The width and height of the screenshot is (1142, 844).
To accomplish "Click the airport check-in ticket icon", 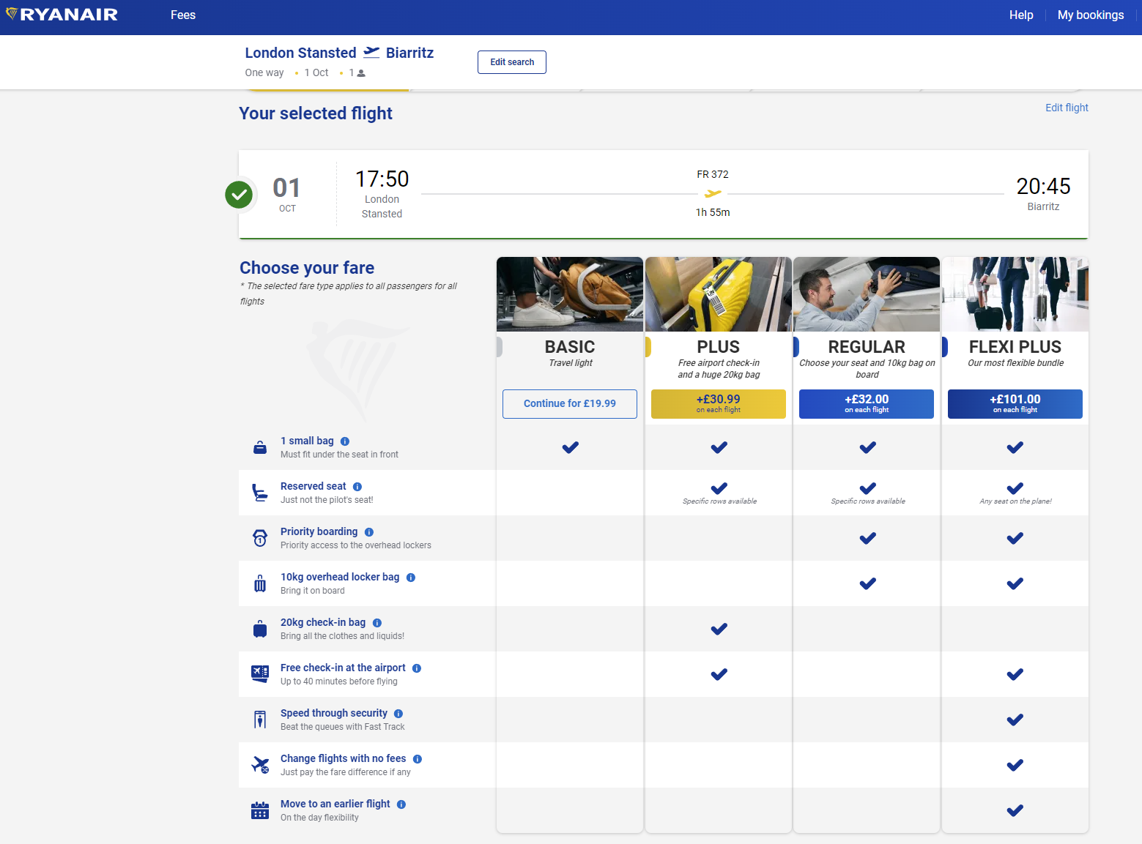I will coord(260,674).
